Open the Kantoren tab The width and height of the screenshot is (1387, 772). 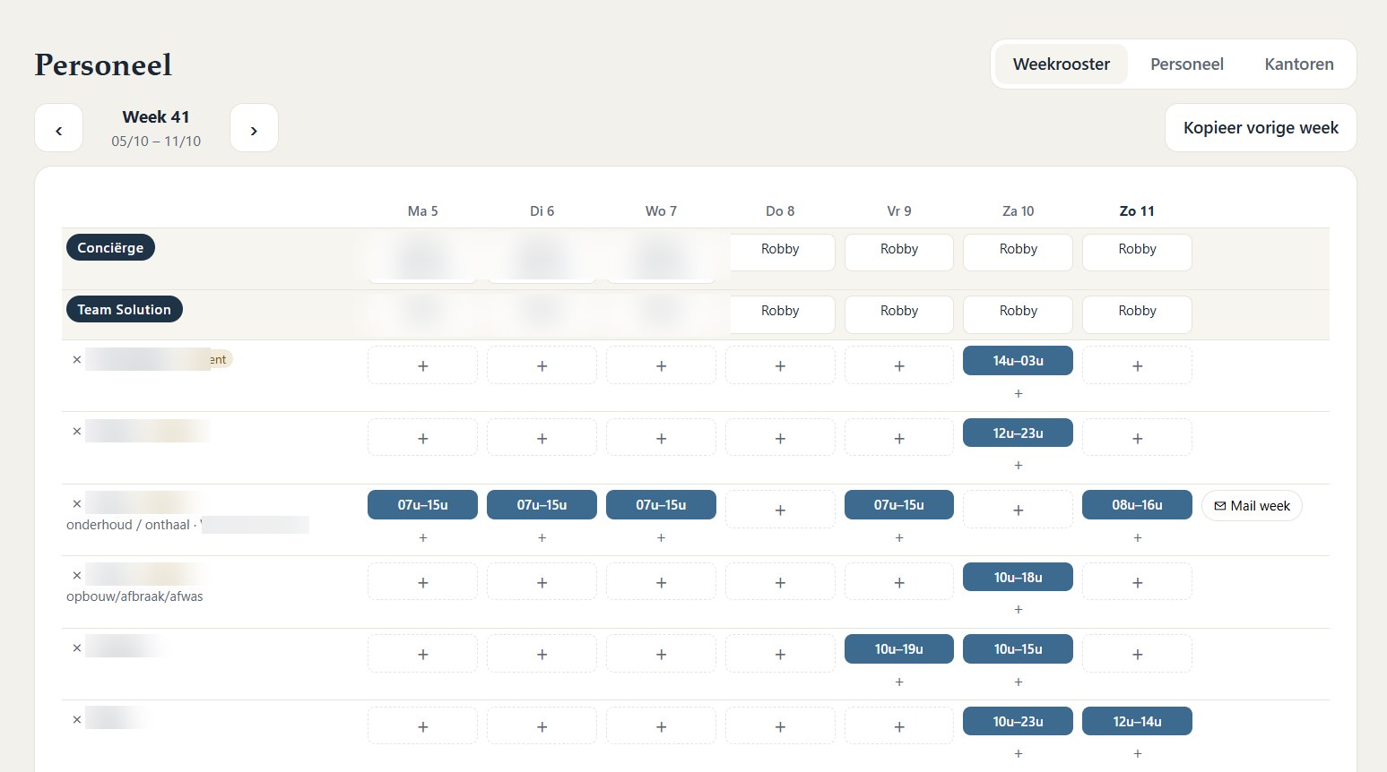(x=1298, y=64)
